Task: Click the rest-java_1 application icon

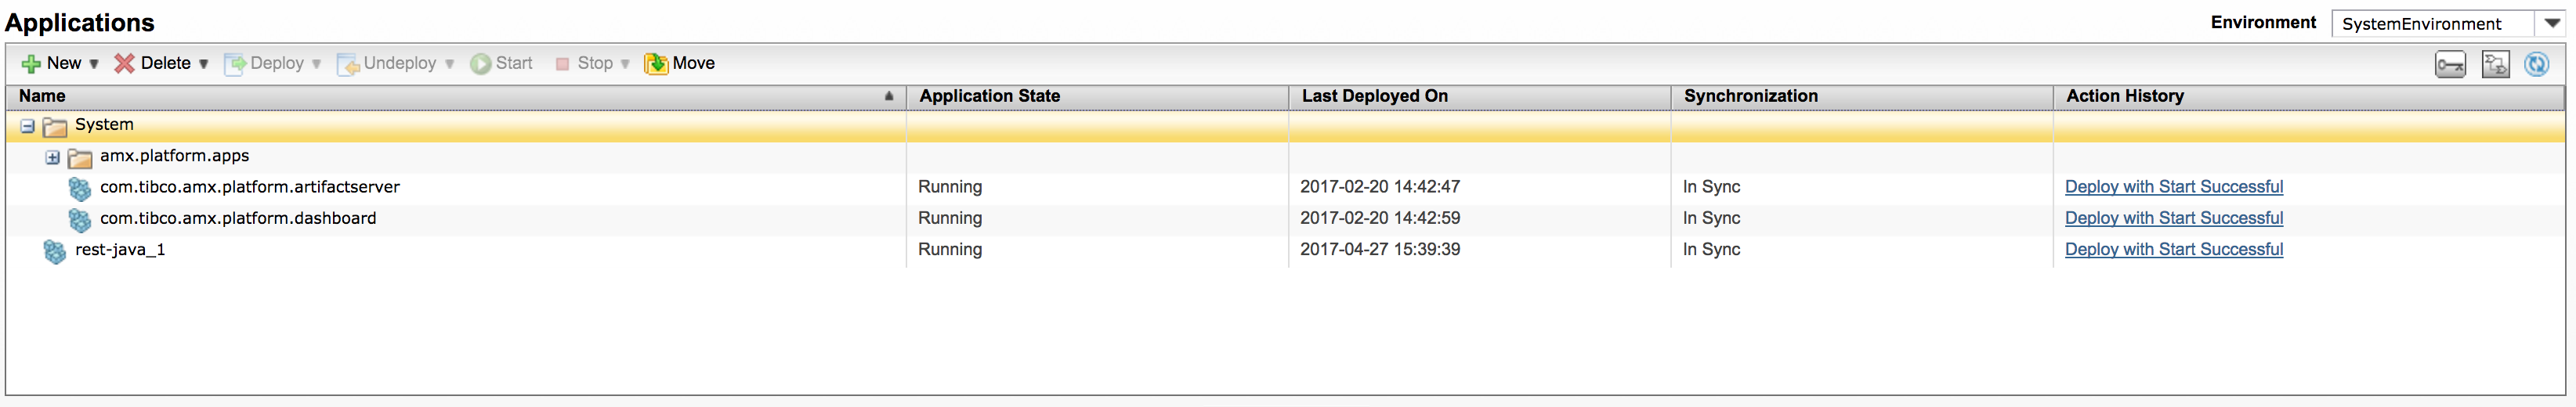Action: [x=55, y=251]
